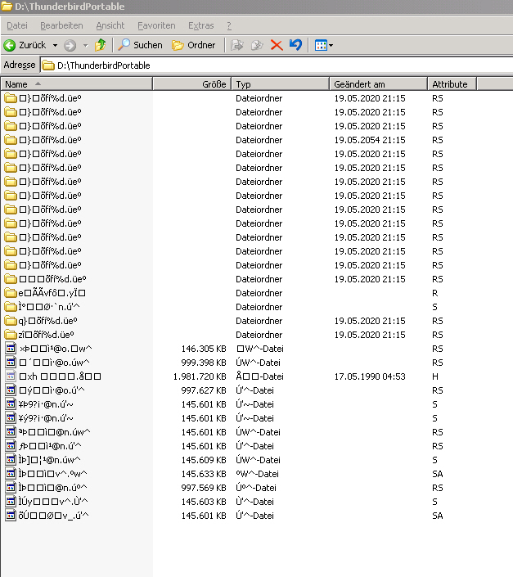This screenshot has width=513, height=577.
Task: Open the Favoriten menu
Action: (x=156, y=25)
